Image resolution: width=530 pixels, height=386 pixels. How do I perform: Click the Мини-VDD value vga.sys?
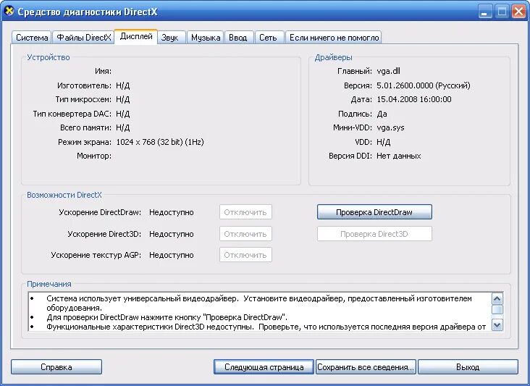[x=390, y=127]
